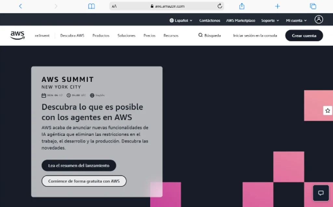Click the AWS SUMMIT heading text
The height and width of the screenshot is (207, 333).
coord(68,80)
